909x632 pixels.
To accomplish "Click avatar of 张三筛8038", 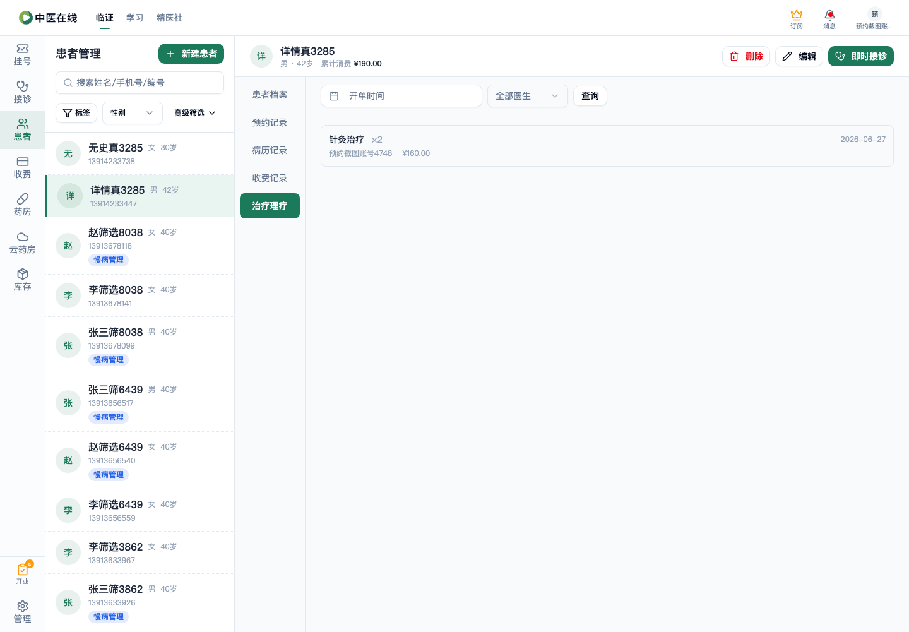I will (x=68, y=345).
